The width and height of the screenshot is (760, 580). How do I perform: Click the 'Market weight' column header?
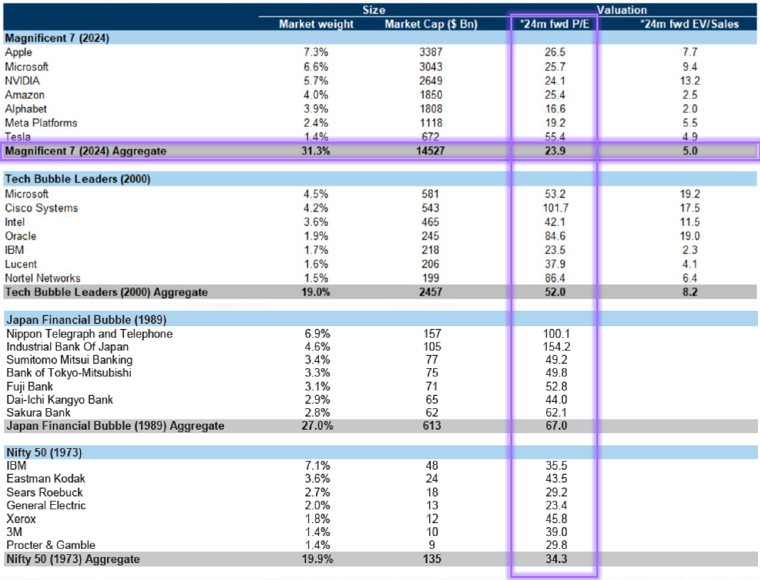point(316,24)
